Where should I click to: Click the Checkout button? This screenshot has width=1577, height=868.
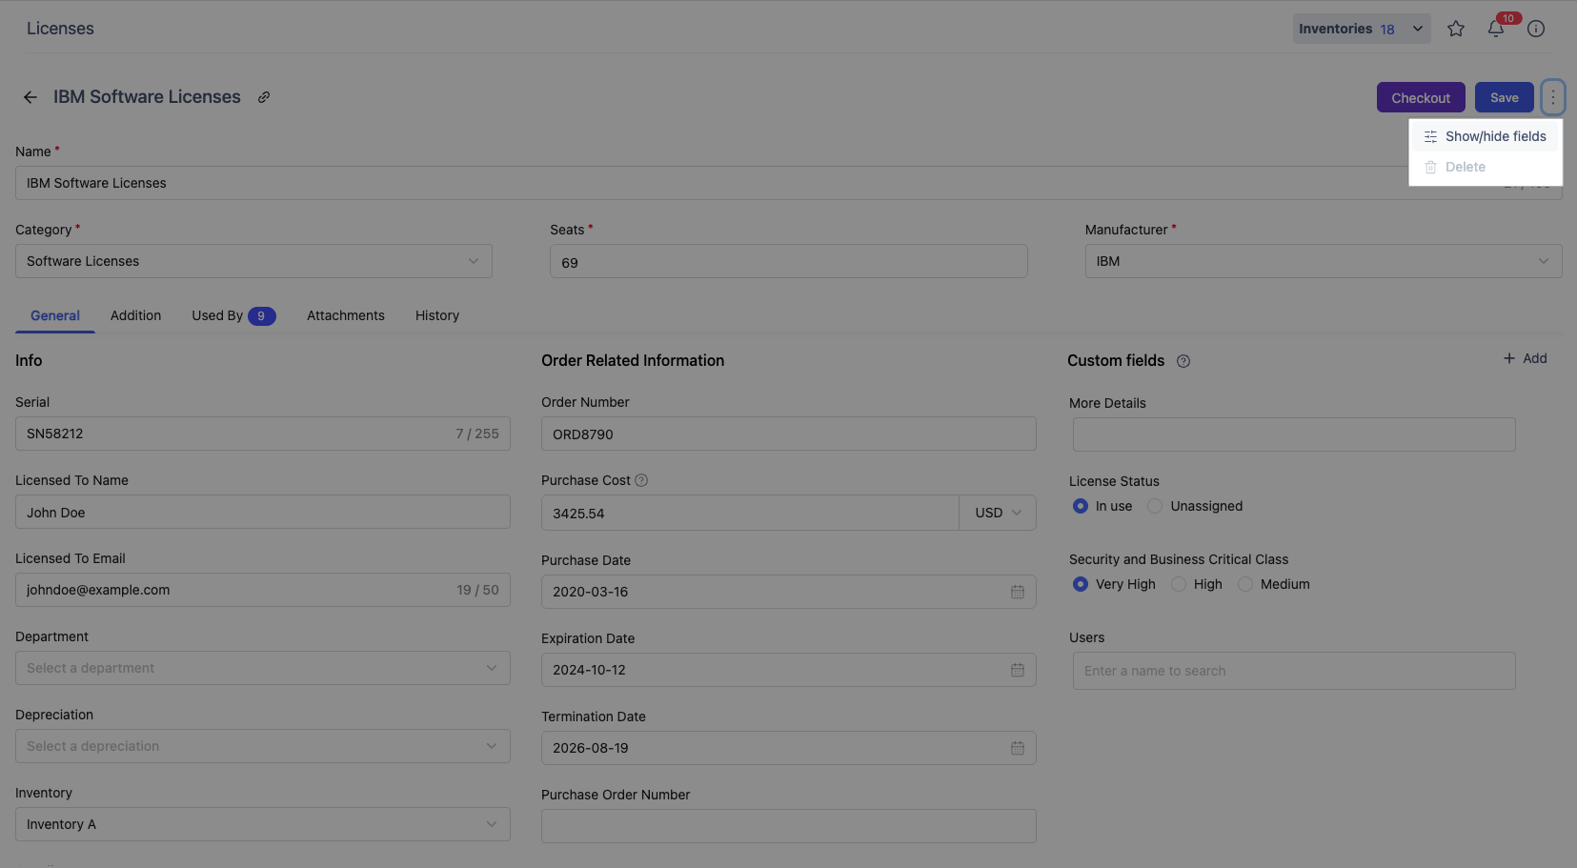point(1420,97)
